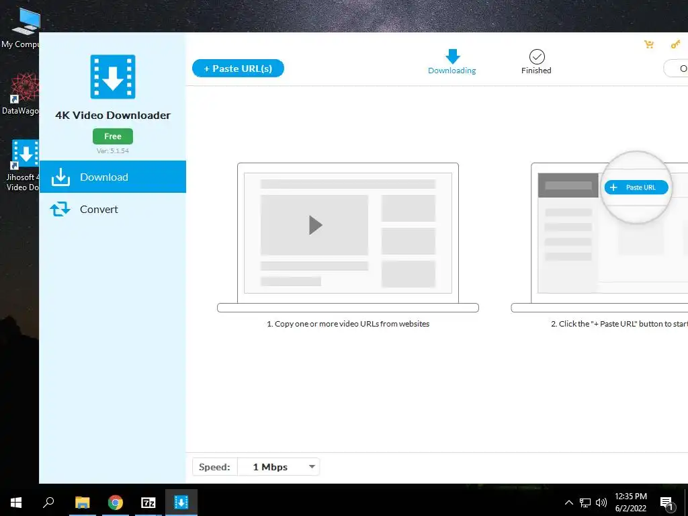Select the Jihosoft 4K Video Downloader desktop shortcut
This screenshot has height=516, width=688.
click(x=23, y=165)
